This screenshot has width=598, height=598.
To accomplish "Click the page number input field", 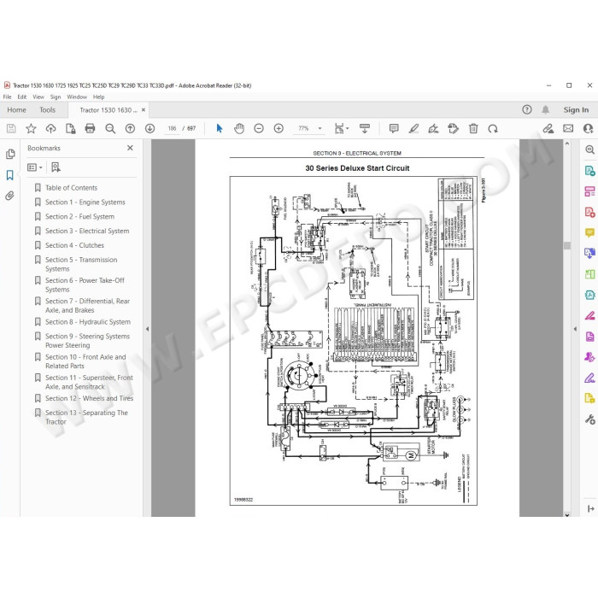I will (x=172, y=128).
